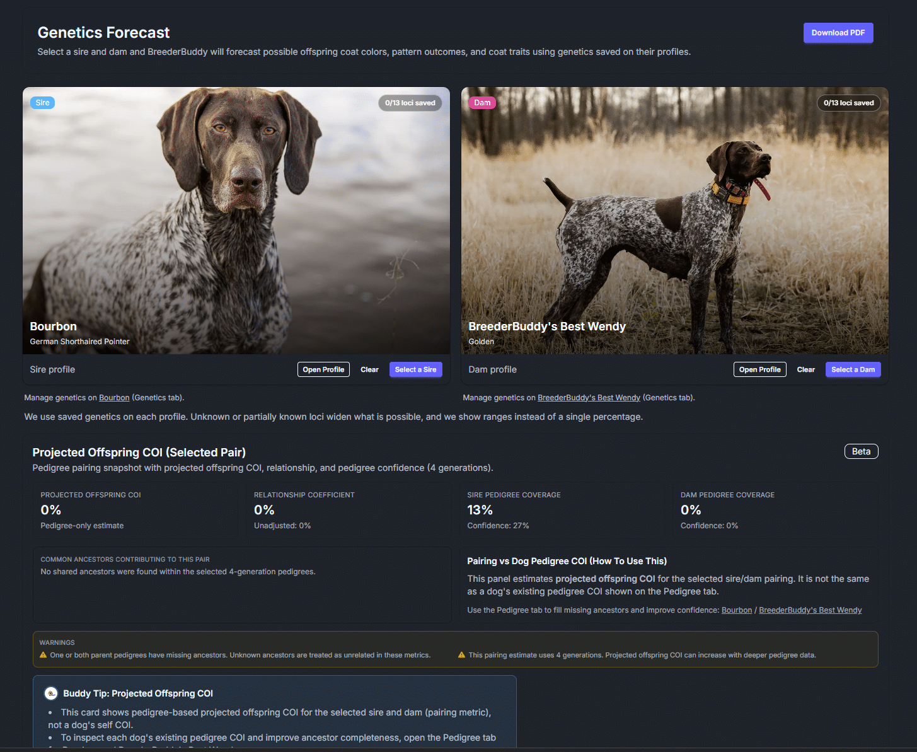The width and height of the screenshot is (917, 752).
Task: Click the Sire badge on Bourbon's photo
Action: (x=42, y=102)
